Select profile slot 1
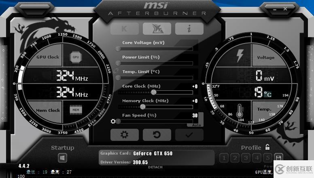This screenshot has width=314, height=178. click(x=224, y=158)
